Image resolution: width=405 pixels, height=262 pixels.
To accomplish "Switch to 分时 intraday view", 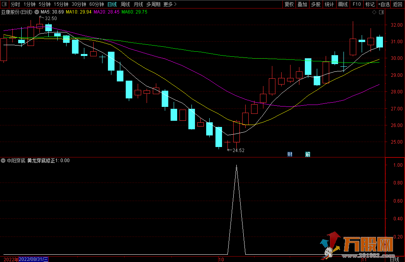I will pyautogui.click(x=15, y=4).
